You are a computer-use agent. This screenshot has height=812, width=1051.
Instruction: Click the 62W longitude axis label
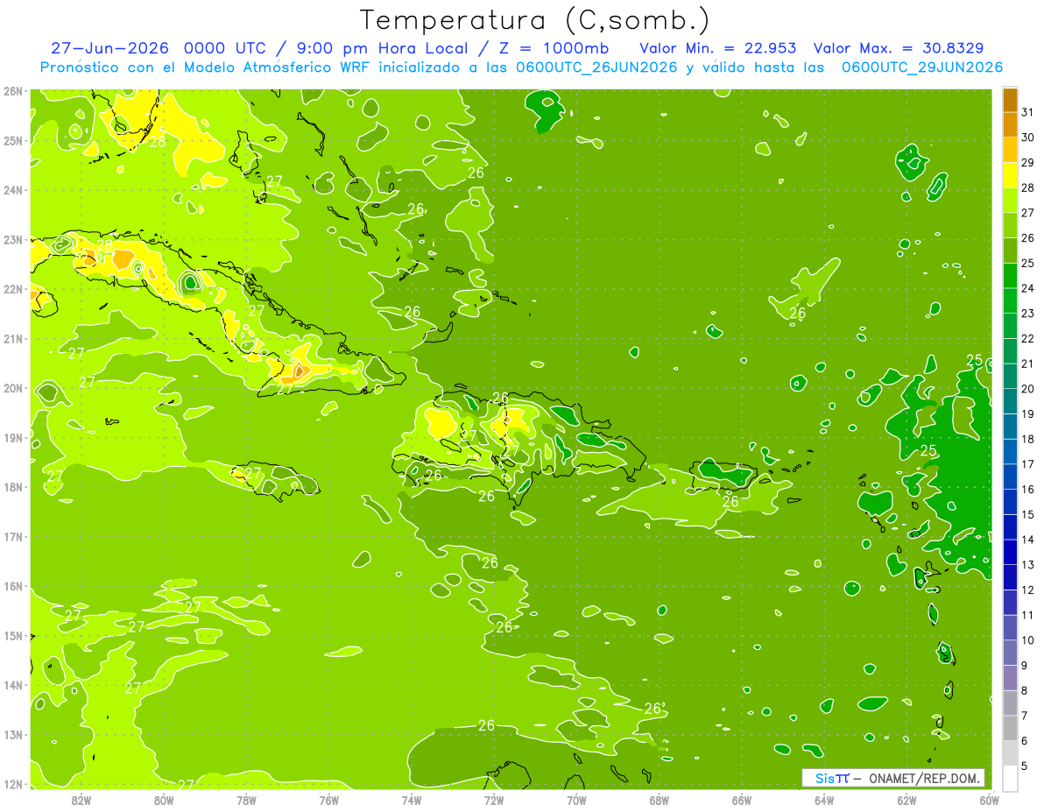906,800
